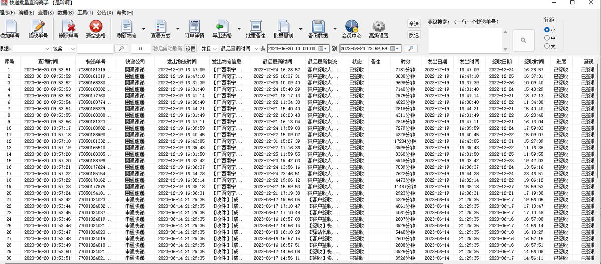Click 11481分钟 in row 19
This screenshot has width=601, height=264.
point(406,187)
